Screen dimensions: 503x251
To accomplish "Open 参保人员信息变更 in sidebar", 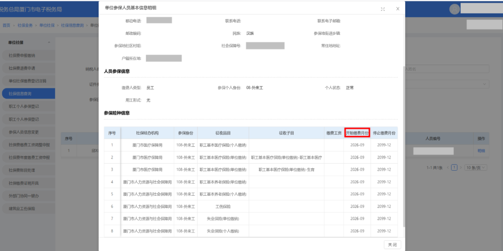I will pyautogui.click(x=28, y=132).
